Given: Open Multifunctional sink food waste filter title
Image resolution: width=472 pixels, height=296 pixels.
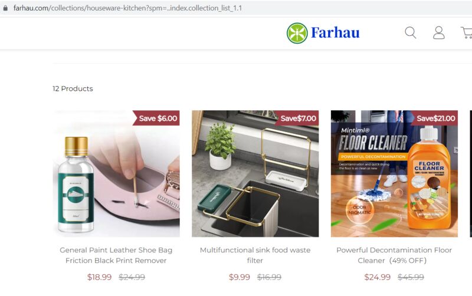Looking at the screenshot, I should point(255,255).
